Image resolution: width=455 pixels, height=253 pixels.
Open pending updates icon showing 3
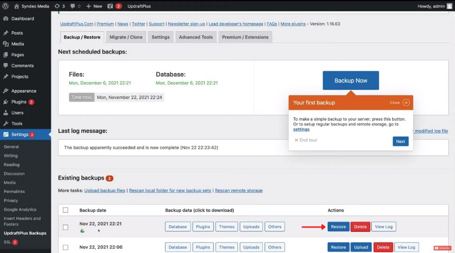click(57, 6)
